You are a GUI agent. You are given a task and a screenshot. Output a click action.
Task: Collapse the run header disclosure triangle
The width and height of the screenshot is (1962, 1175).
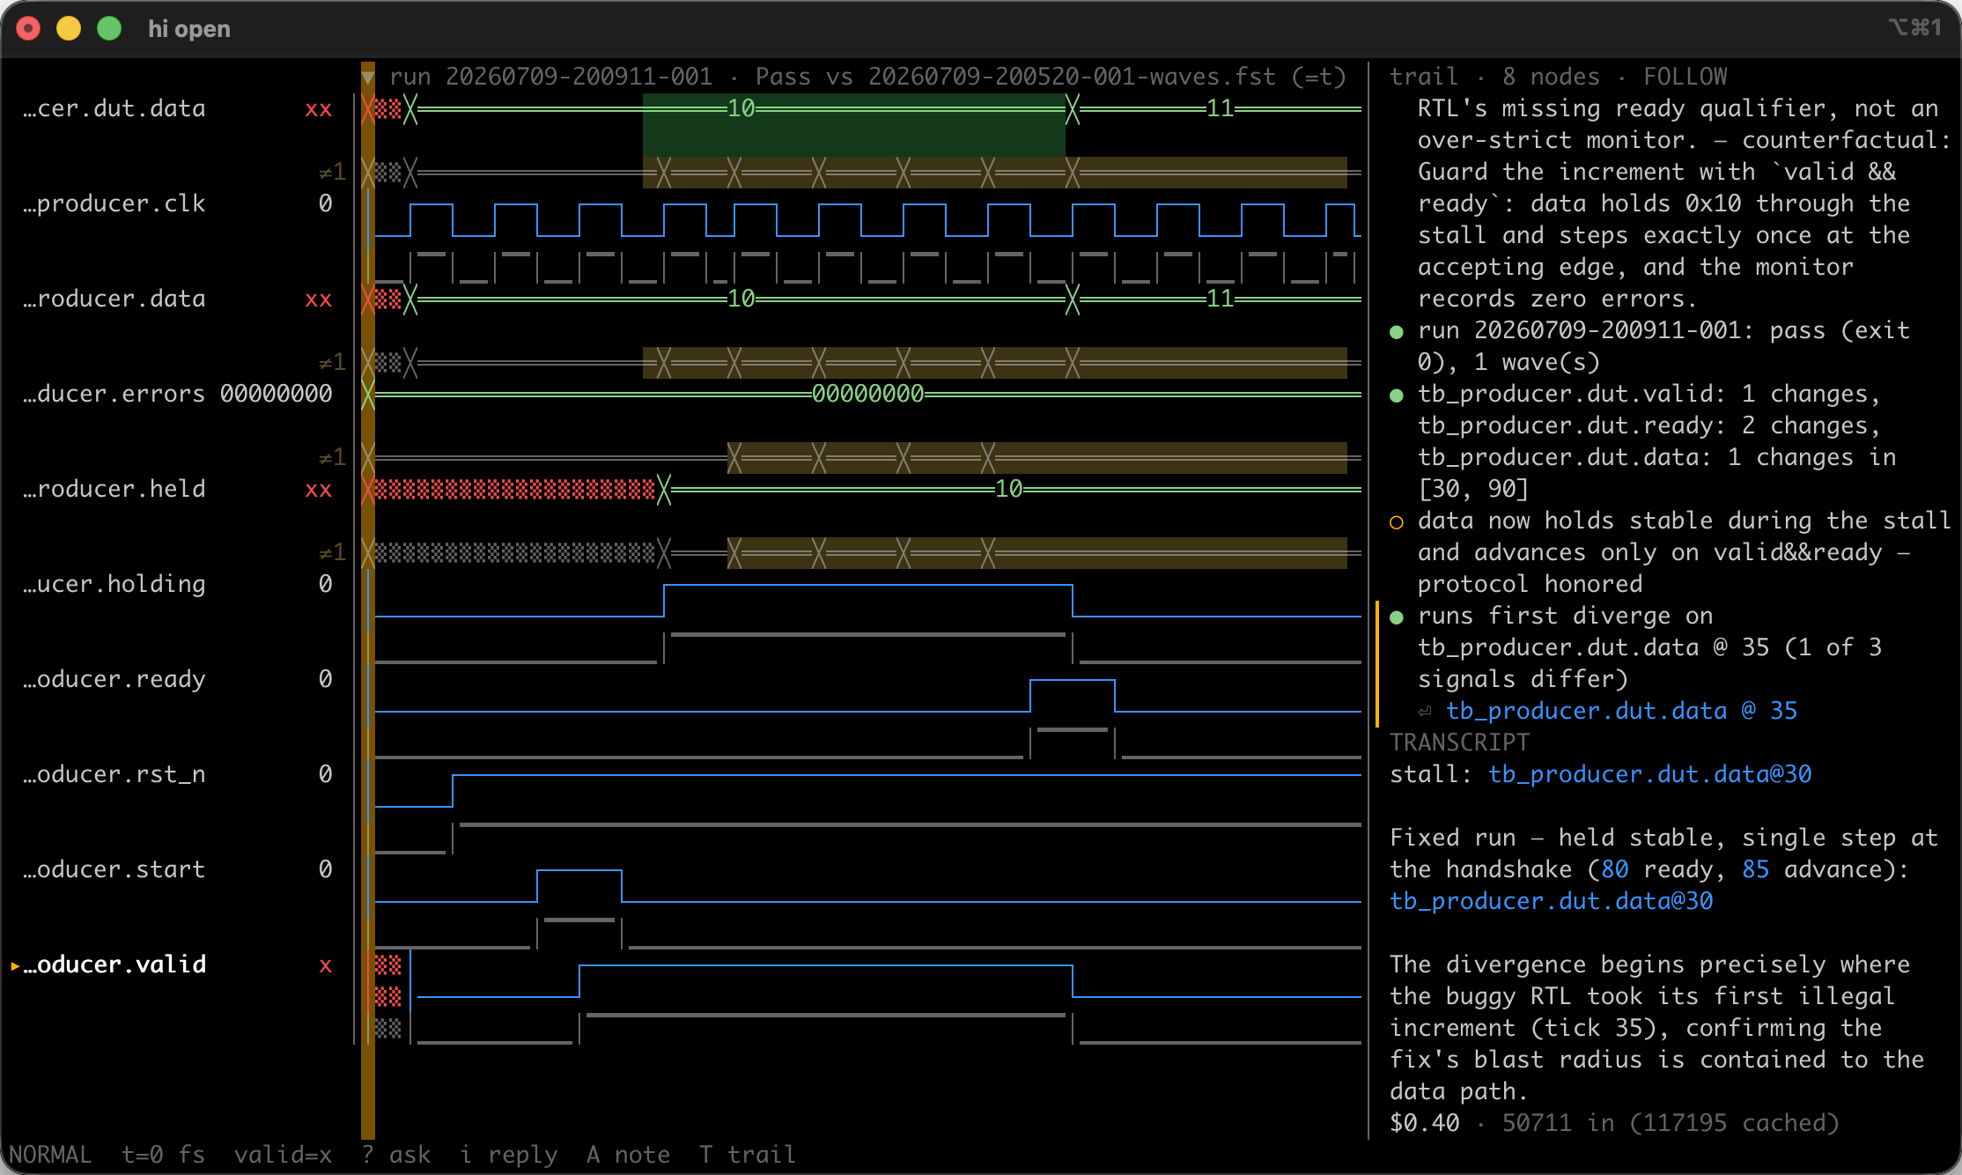pos(368,78)
